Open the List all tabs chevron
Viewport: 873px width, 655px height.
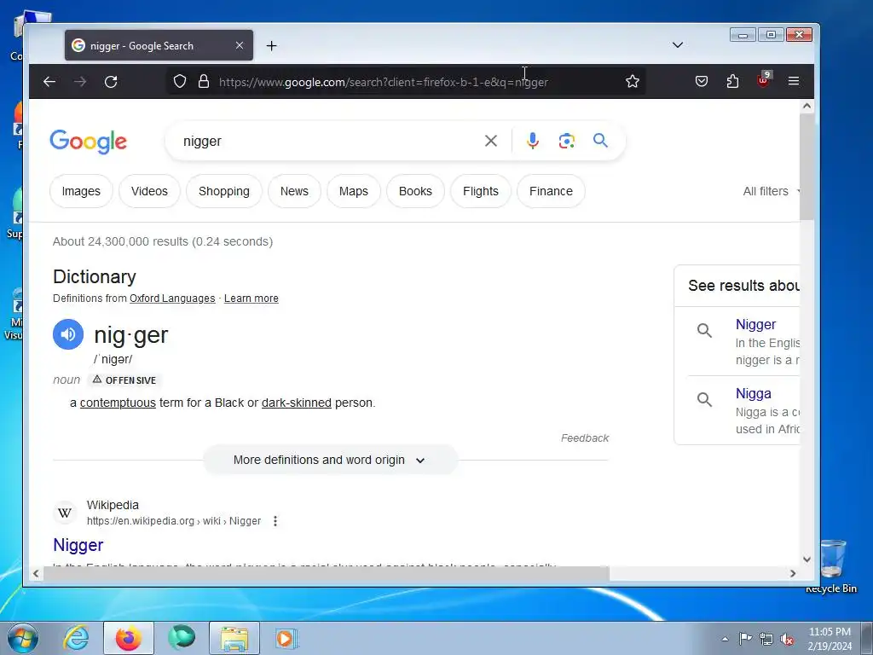click(678, 45)
